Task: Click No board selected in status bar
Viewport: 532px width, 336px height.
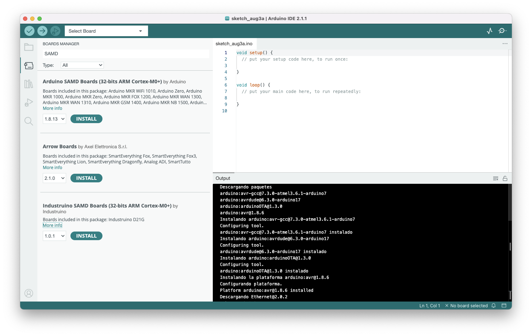Action: [x=466, y=305]
